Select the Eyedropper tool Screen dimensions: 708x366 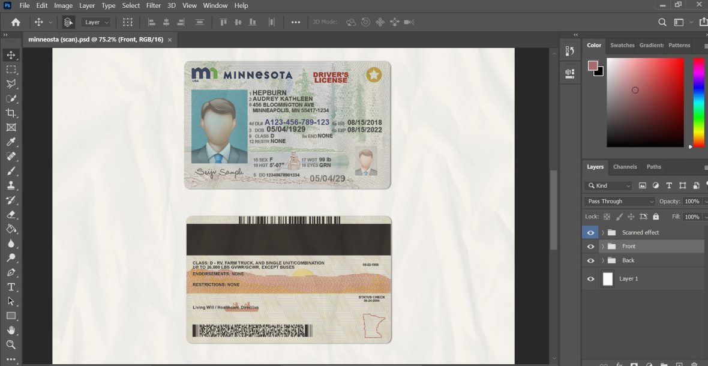[11, 142]
